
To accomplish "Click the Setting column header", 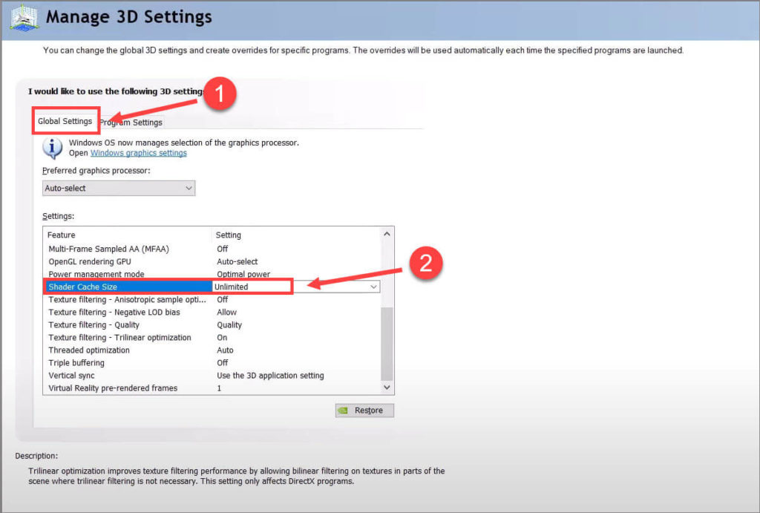I will coord(229,235).
